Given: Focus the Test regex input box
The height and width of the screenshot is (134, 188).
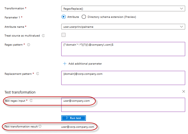Looking at the screenshot, I should (x=123, y=105).
